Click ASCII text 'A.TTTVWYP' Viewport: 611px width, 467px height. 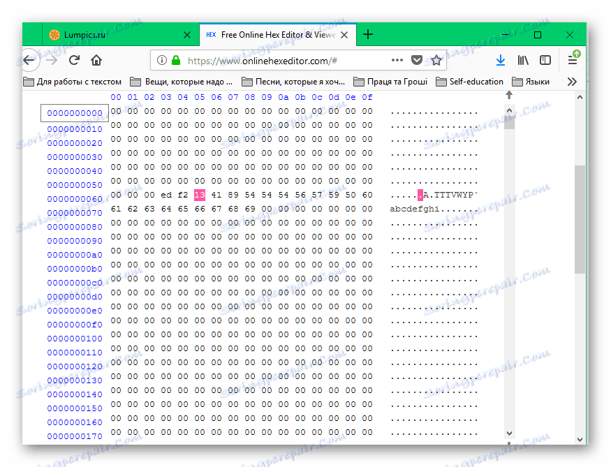pos(448,195)
